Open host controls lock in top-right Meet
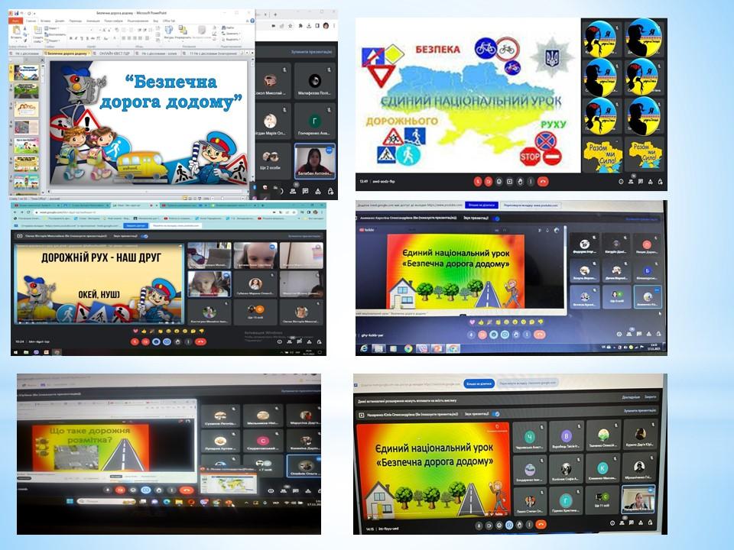This screenshot has height=550, width=734. (660, 182)
